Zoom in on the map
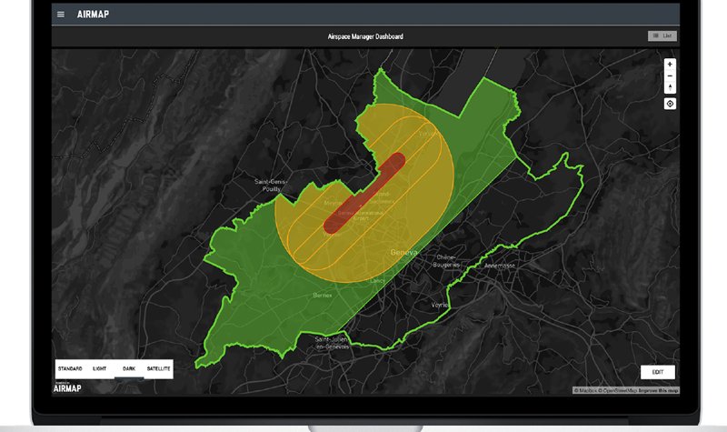The width and height of the screenshot is (727, 432). click(x=670, y=65)
